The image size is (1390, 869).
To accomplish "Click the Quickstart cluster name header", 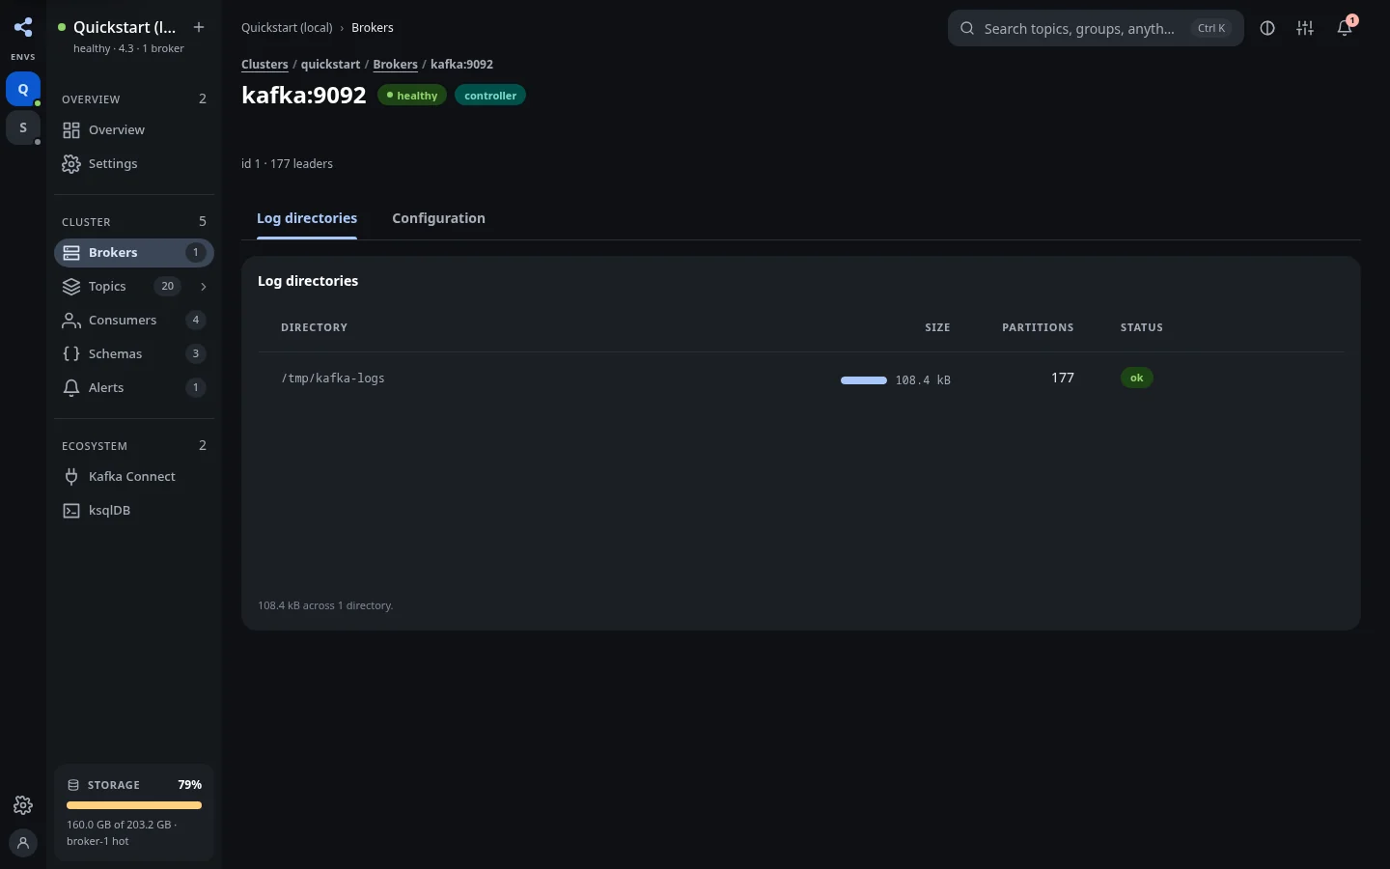I will coord(125,27).
